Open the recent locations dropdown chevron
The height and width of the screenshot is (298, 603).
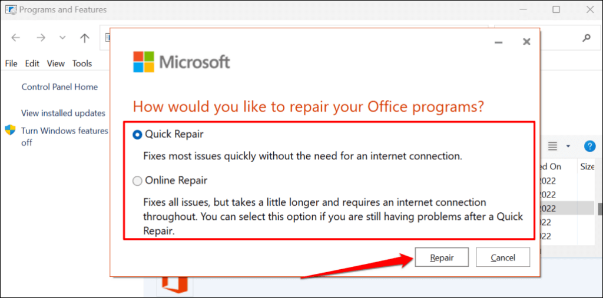(62, 38)
